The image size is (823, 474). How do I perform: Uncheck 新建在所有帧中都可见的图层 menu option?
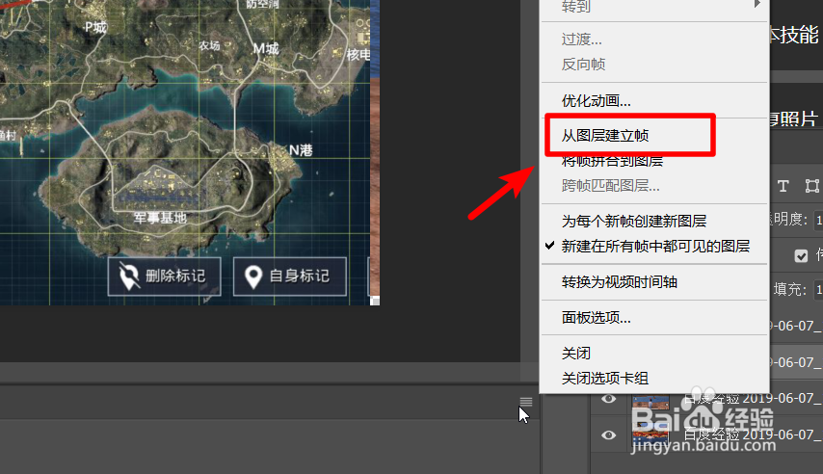655,247
